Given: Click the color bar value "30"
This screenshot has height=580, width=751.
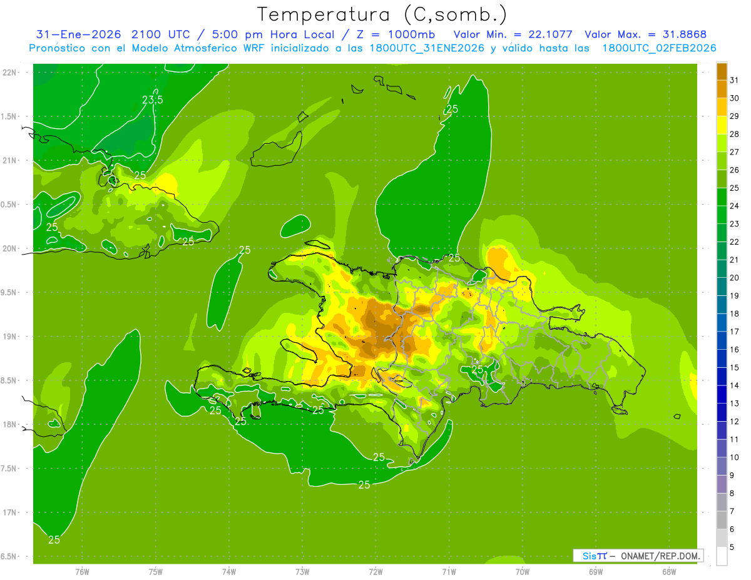Looking at the screenshot, I should pyautogui.click(x=735, y=98).
